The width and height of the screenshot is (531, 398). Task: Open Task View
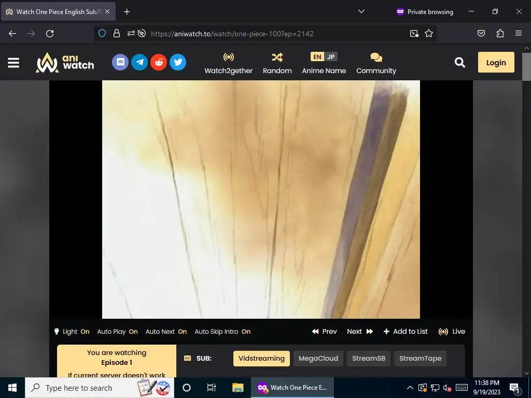point(212,388)
